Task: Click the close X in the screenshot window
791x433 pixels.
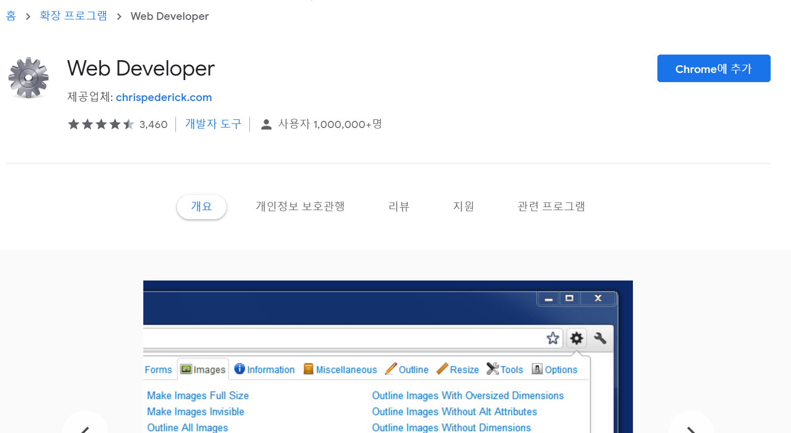Action: point(598,298)
